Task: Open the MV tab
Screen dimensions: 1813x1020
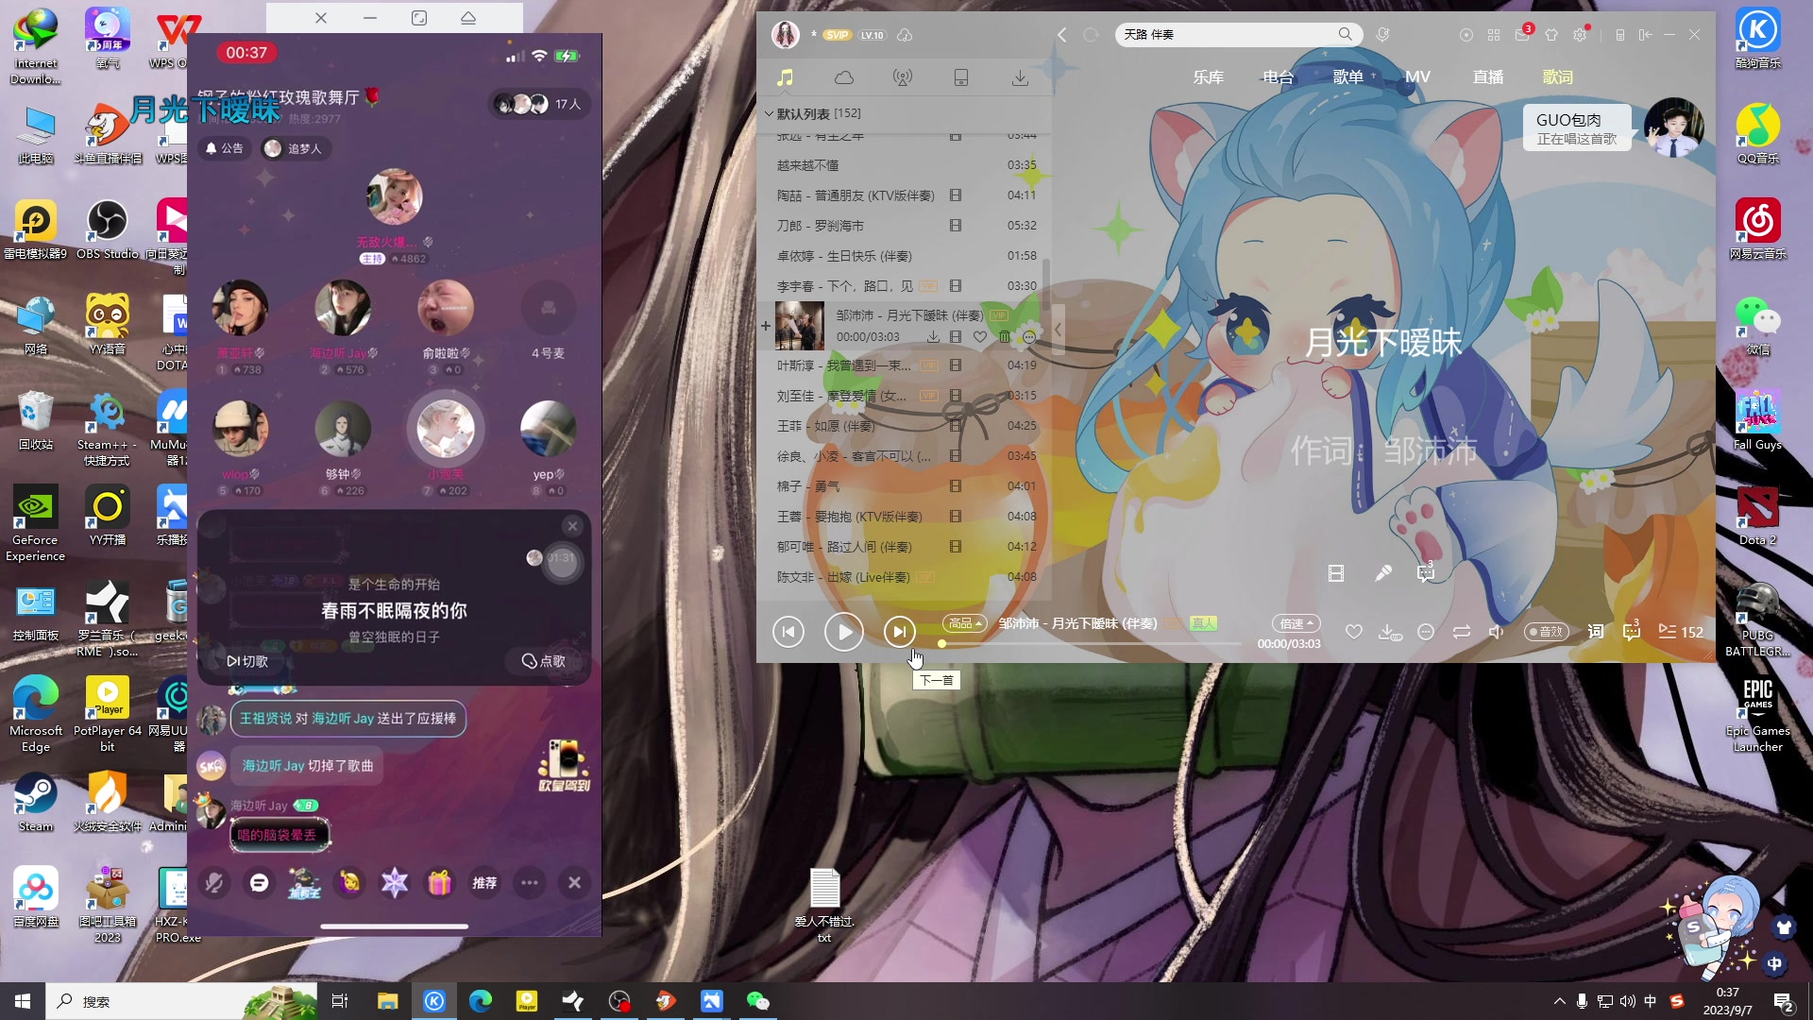Action: tap(1417, 77)
